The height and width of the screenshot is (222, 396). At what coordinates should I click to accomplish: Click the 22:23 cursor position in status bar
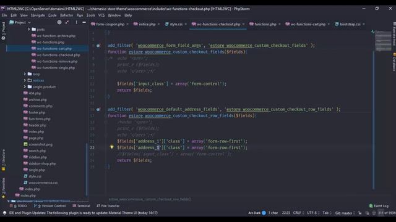pyautogui.click(x=286, y=213)
